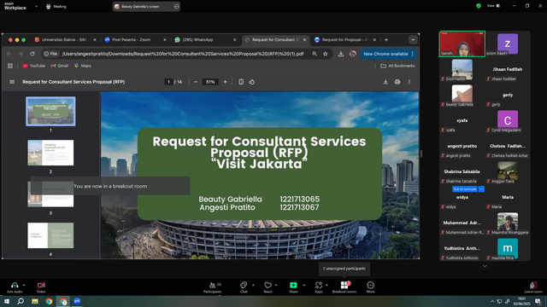Switch to Universitas Bakrie browser tab
The width and height of the screenshot is (547, 307).
[x=65, y=40]
